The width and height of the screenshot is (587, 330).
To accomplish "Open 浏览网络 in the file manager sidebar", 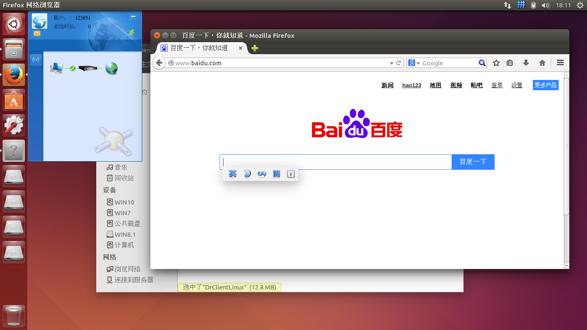I will (x=124, y=269).
